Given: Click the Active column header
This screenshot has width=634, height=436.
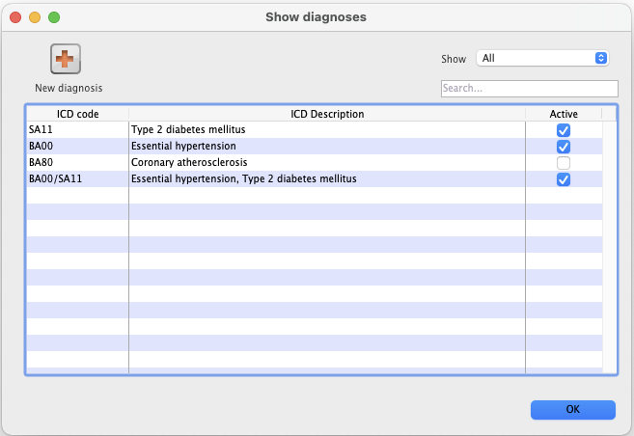Looking at the screenshot, I should tap(564, 114).
